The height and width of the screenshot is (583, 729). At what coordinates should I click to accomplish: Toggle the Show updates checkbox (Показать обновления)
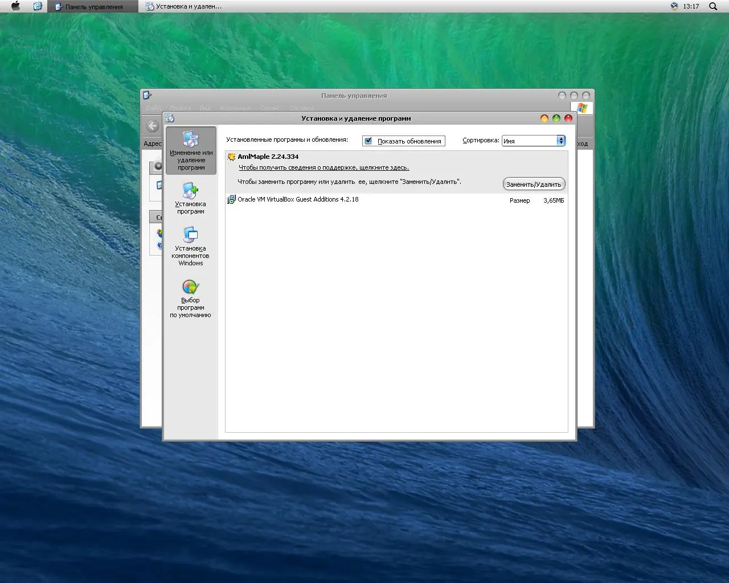(x=368, y=141)
